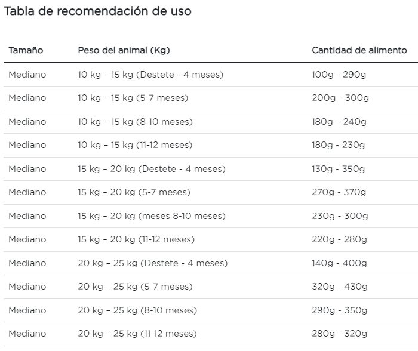Select the '10 kg – 15 kg (5-7 meses)' cell
The height and width of the screenshot is (351, 418).
click(x=133, y=98)
